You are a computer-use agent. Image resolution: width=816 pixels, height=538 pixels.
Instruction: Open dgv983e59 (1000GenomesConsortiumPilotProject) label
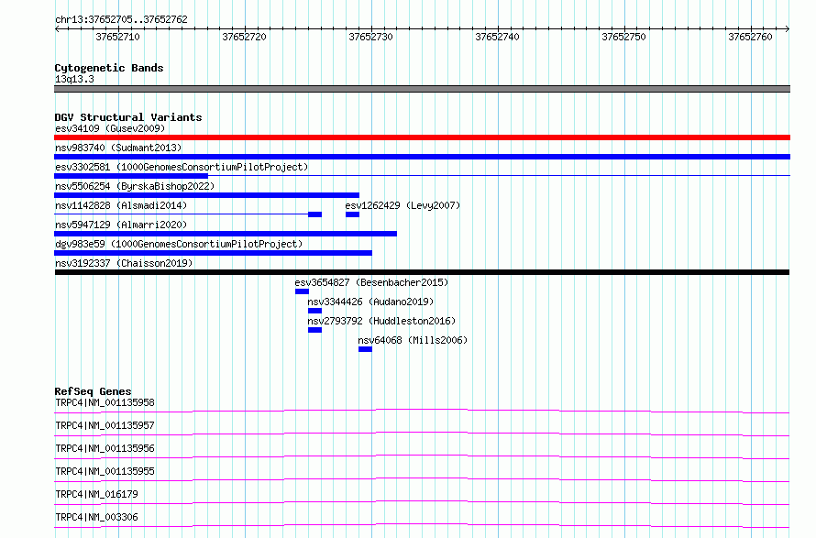179,244
